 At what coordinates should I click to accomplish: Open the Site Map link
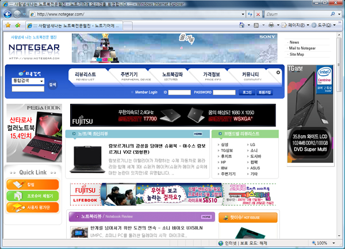[x=297, y=55]
